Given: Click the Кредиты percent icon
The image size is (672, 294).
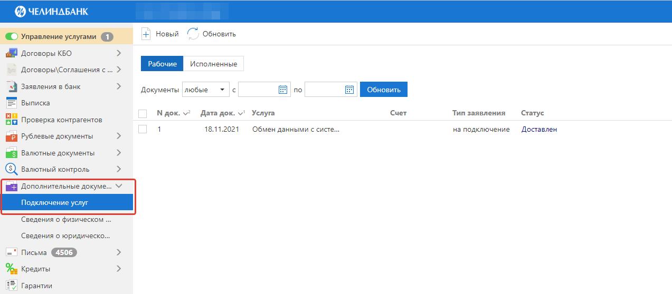Looking at the screenshot, I should [x=12, y=269].
